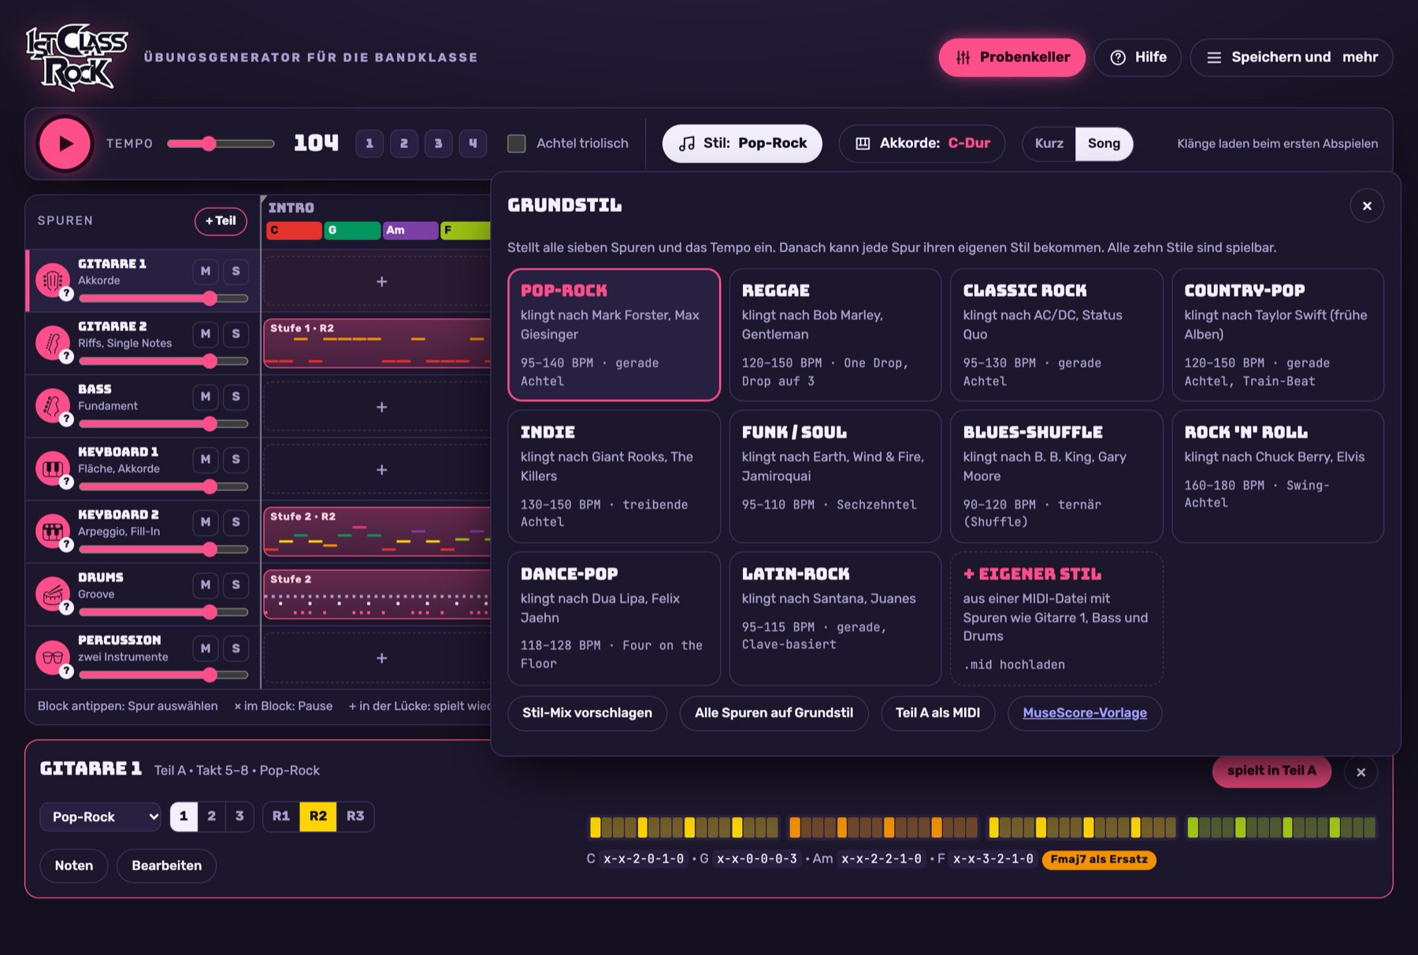Viewport: 1418px width, 955px height.
Task: Click the + Teil button
Action: coord(221,221)
